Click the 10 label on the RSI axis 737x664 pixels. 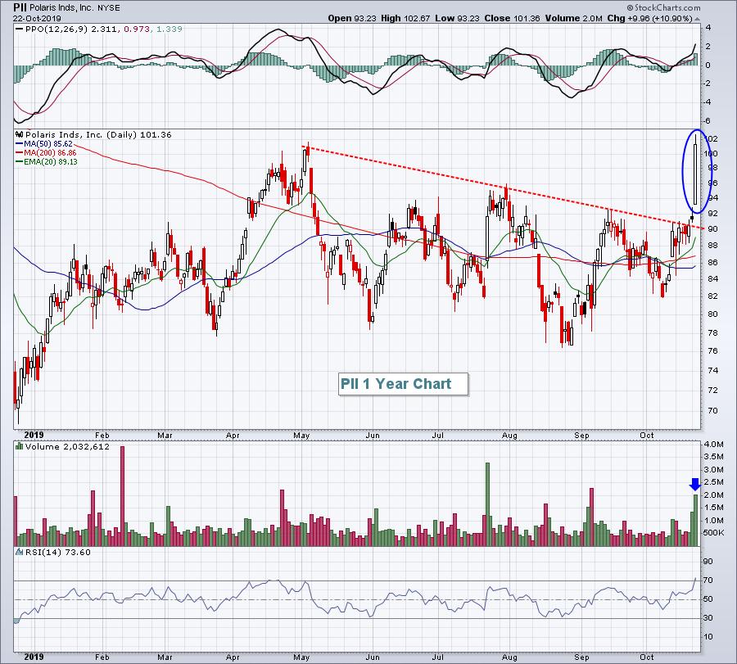[x=708, y=637]
